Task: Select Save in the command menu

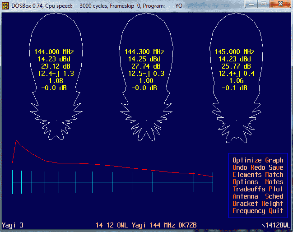Action: tap(276, 167)
